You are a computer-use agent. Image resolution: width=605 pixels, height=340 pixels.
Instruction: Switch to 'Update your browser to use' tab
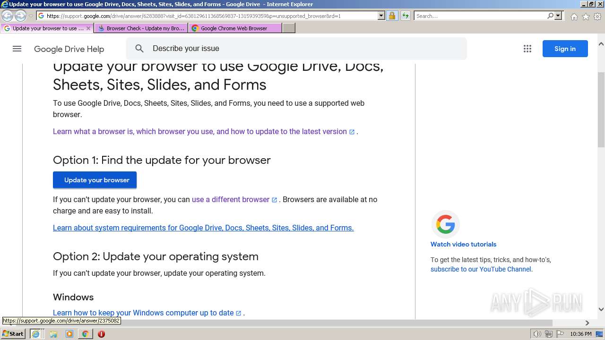click(48, 28)
